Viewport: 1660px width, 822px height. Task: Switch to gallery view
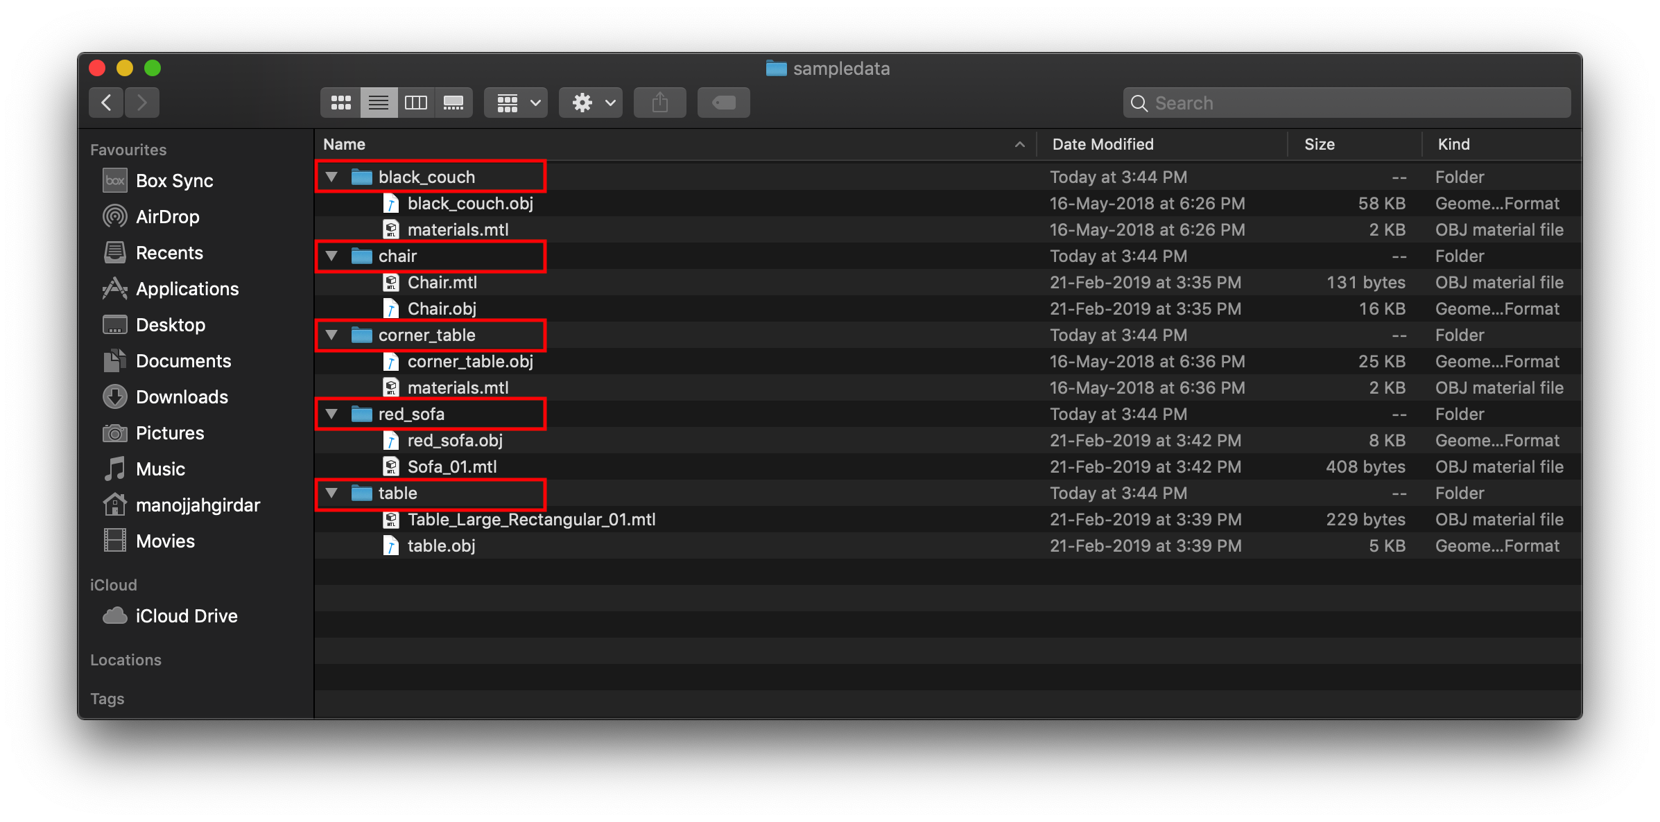pos(453,103)
